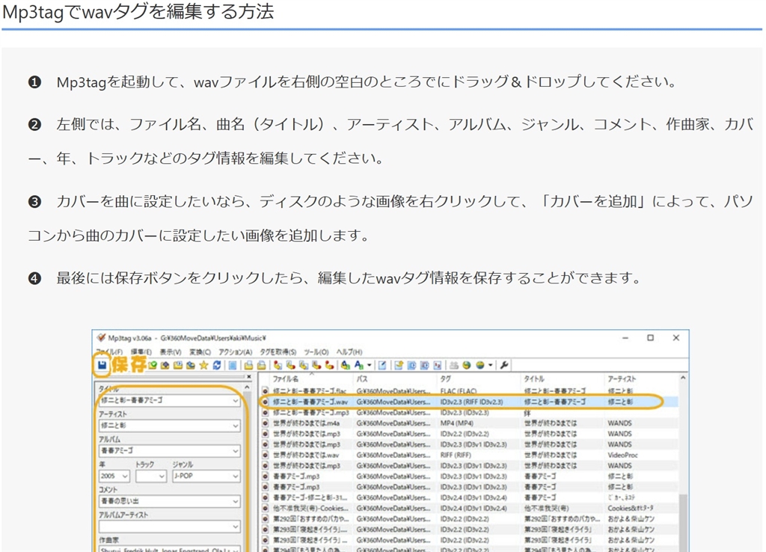This screenshot has width=766, height=552.
Task: Open the 変換(C) menu
Action: [200, 352]
